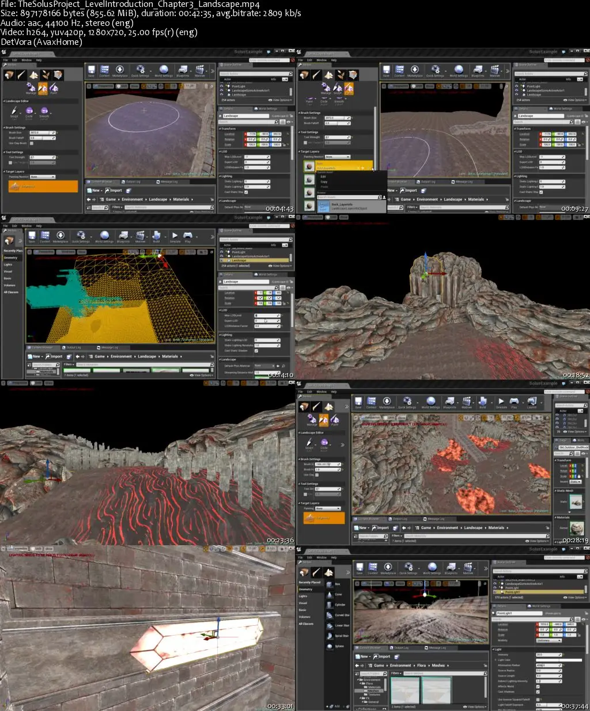590x711 pixels.
Task: Click Blueprints toolbar icon in 00:04:43 frame
Action: click(x=183, y=70)
